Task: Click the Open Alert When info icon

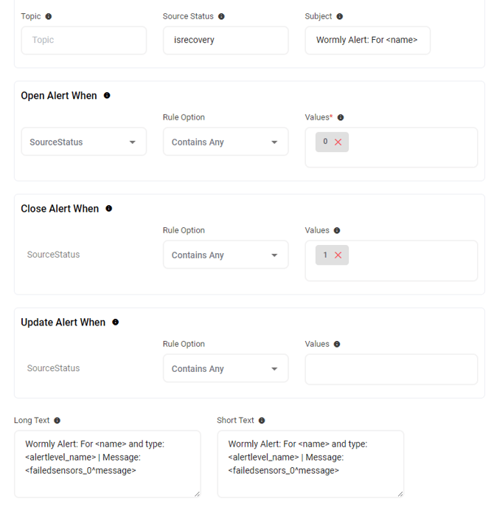Action: 107,96
